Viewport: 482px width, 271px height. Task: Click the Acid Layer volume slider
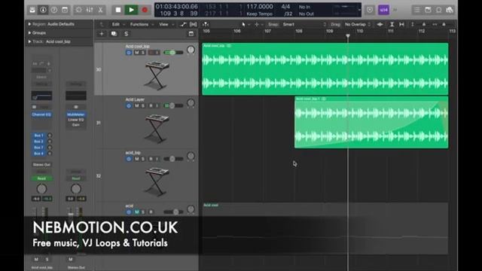pyautogui.click(x=173, y=105)
